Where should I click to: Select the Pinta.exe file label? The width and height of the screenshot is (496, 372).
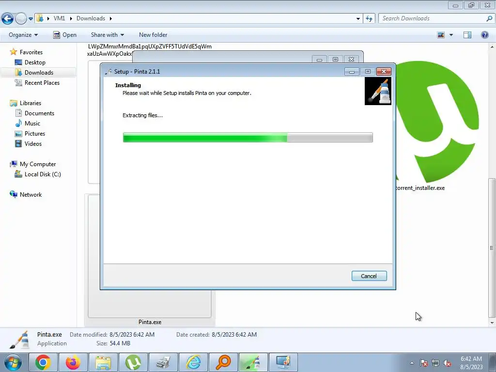tap(150, 322)
